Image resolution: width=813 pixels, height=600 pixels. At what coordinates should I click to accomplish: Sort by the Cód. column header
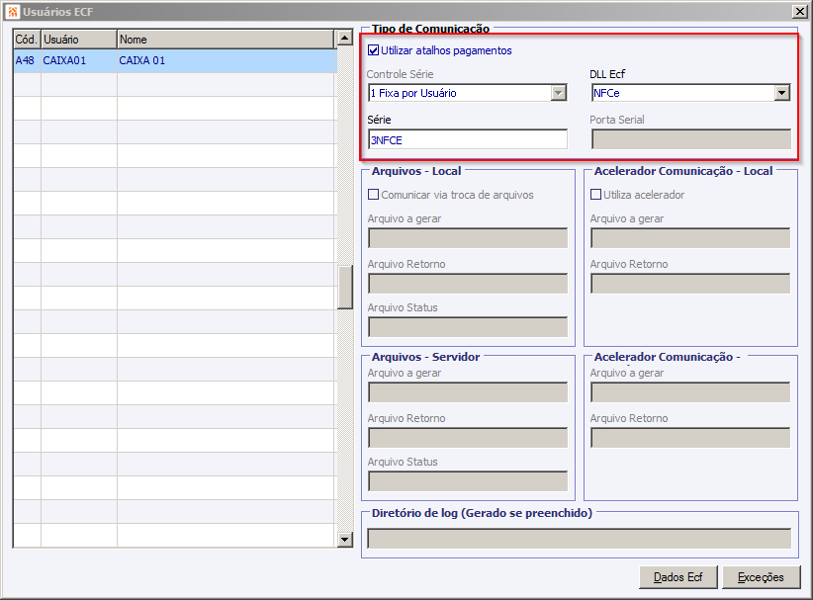pos(27,40)
